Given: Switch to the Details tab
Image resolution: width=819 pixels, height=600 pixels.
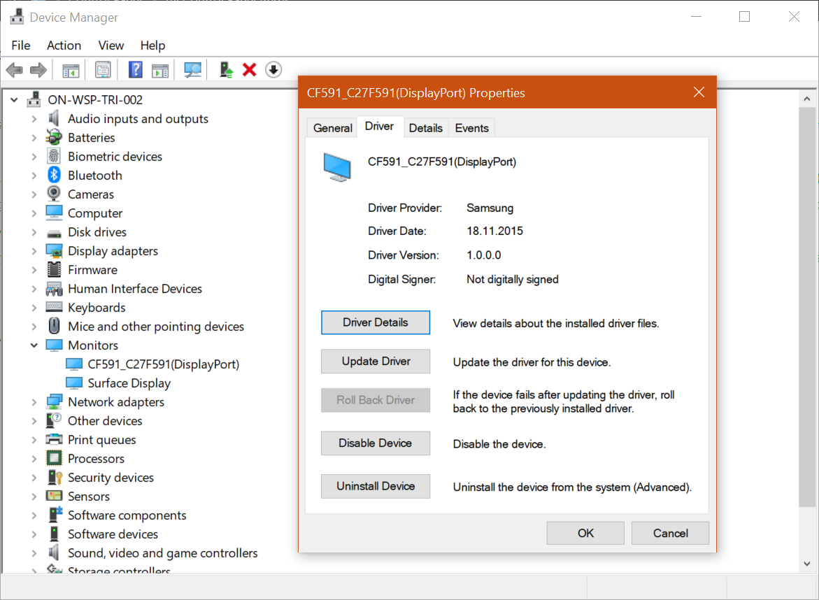Looking at the screenshot, I should point(425,128).
